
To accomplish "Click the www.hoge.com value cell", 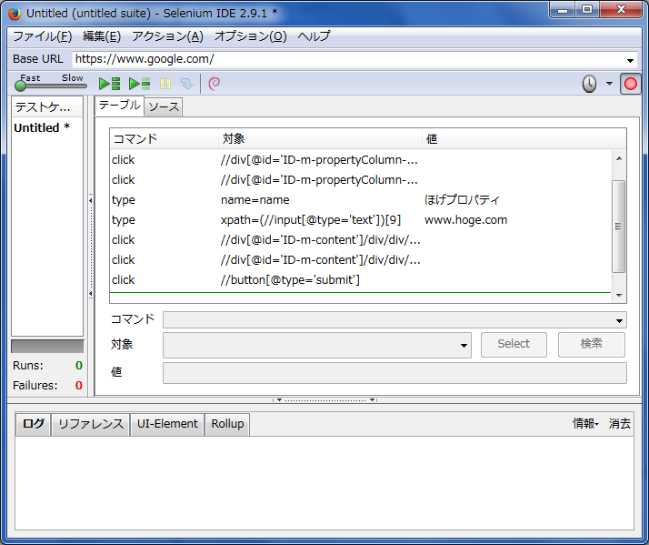I will (465, 220).
